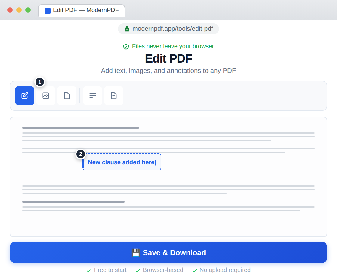
Task: Click the checkmark next to 'No upload required'
Action: tap(195, 270)
